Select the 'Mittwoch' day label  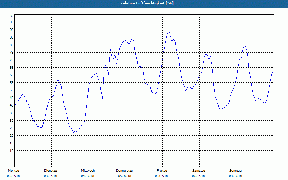[88, 171]
